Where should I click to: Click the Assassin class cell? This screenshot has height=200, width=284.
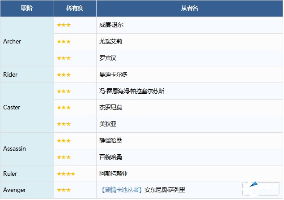pyautogui.click(x=14, y=148)
